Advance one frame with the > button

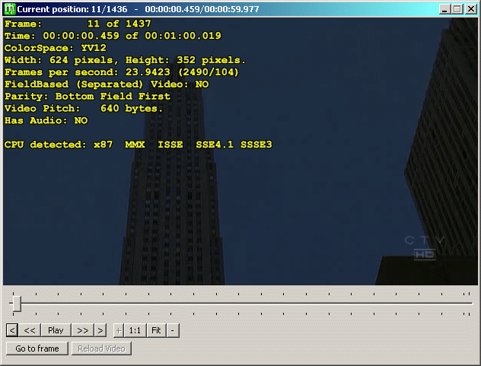point(100,330)
